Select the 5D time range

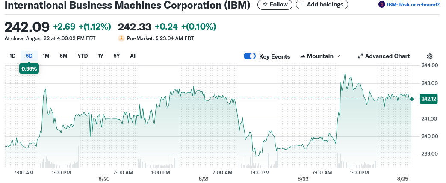(29, 56)
